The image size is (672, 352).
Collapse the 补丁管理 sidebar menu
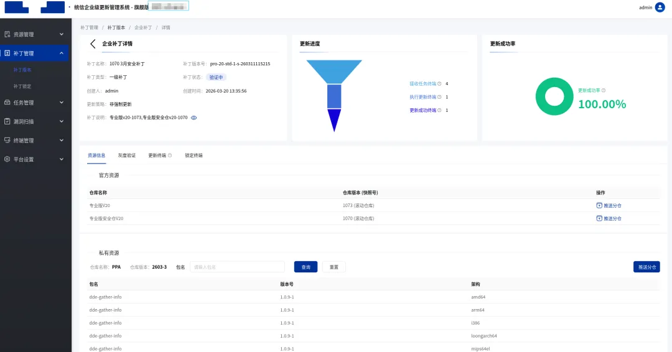(61, 53)
